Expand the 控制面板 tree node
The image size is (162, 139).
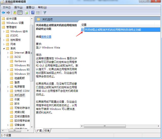[x=4, y=40]
